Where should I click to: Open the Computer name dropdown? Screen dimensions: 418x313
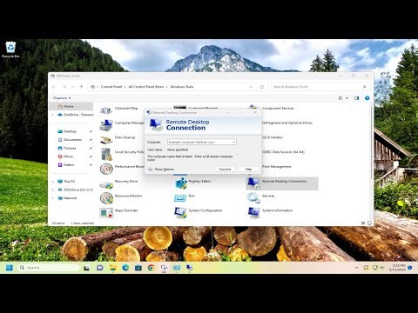(233, 142)
